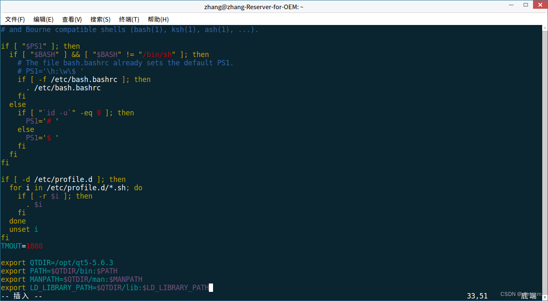Click 'if [ -d /etc/profile.d ]; then' line
The image size is (548, 301).
coord(63,179)
